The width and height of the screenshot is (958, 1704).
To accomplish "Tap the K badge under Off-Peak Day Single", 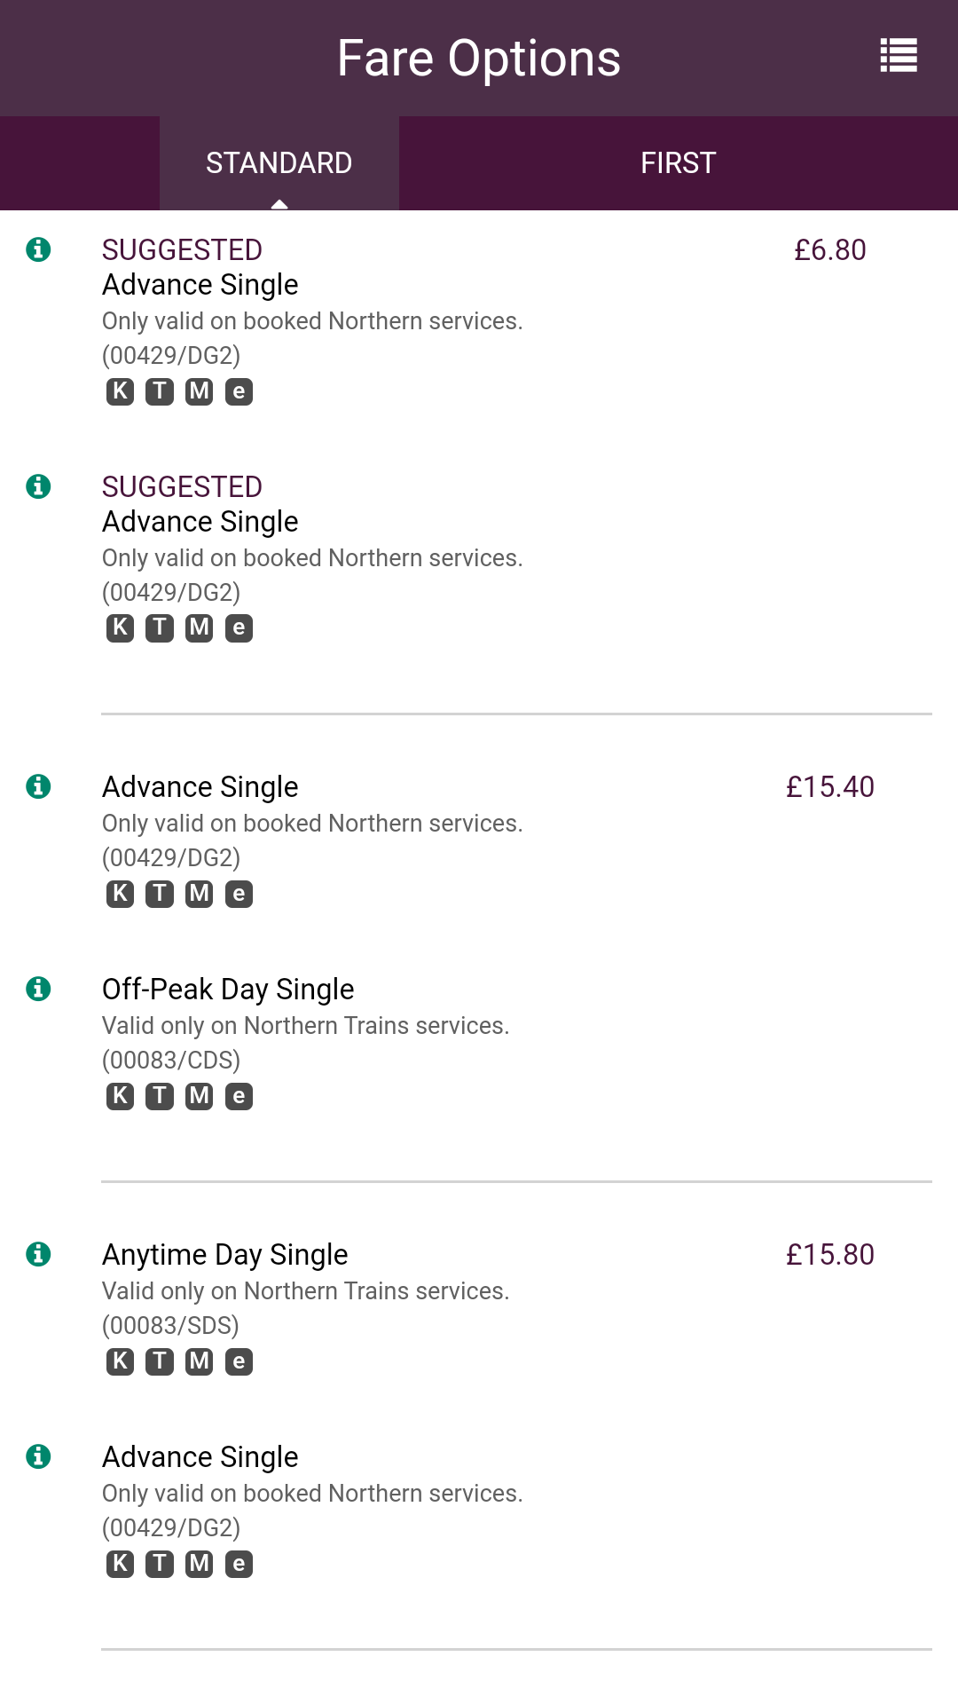I will click(x=120, y=1096).
